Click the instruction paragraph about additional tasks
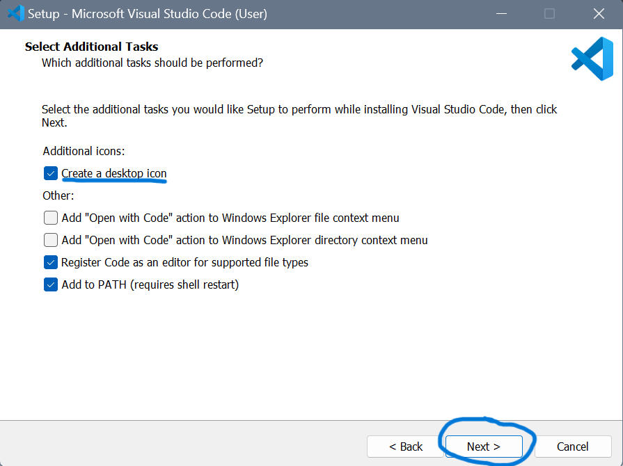Viewport: 623px width, 466px height. [299, 116]
